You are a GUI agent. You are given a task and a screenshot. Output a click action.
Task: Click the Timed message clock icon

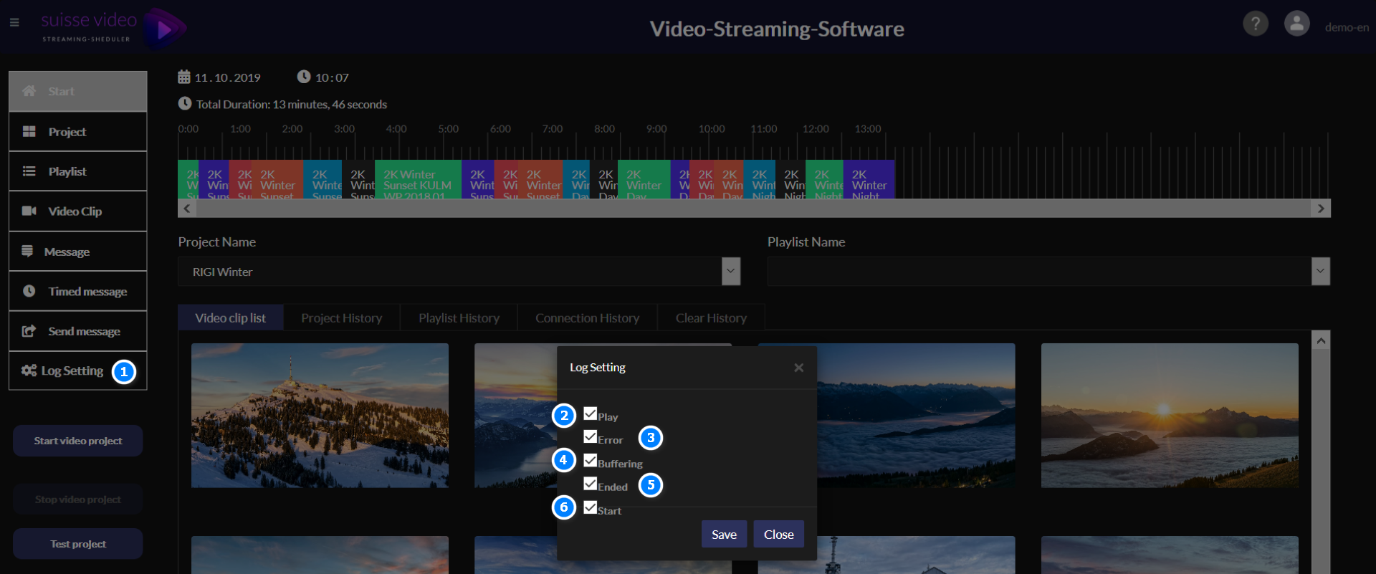[29, 291]
